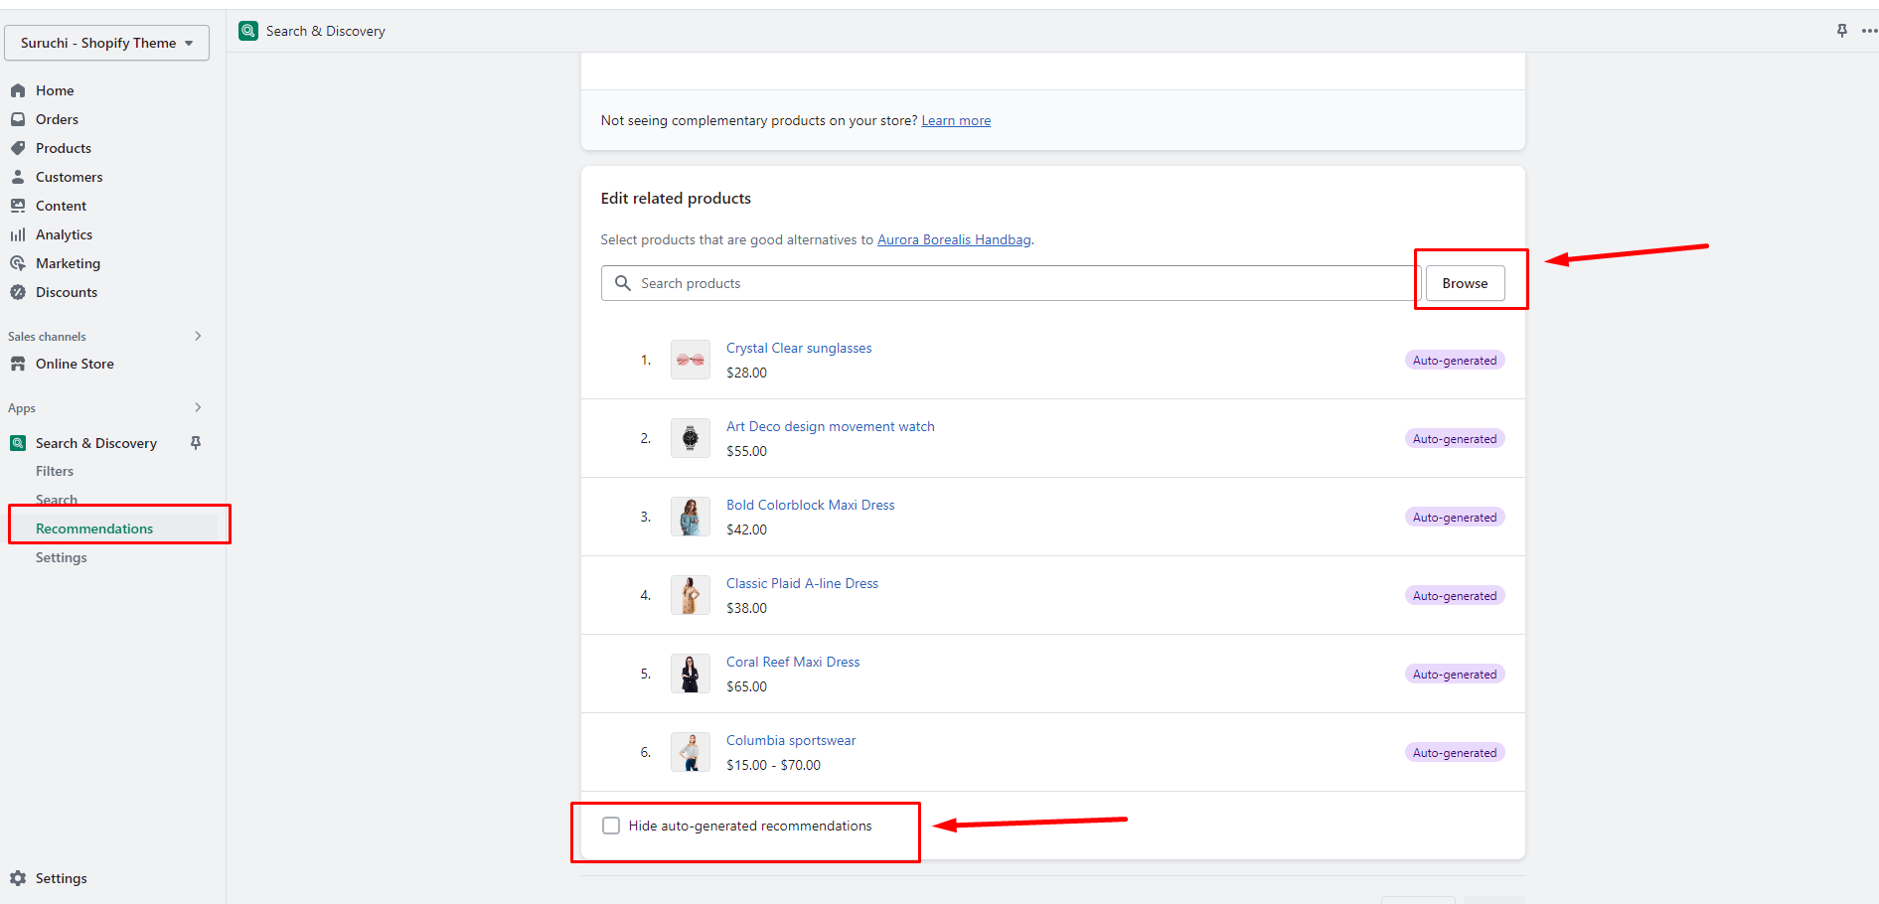
Task: Expand the Sales channels chevron
Action: 198,336
